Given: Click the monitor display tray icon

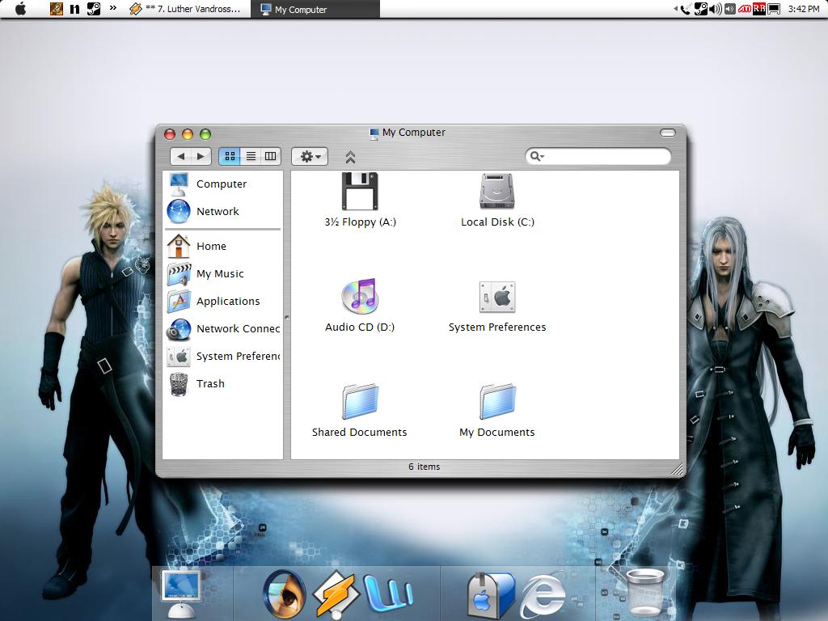Looking at the screenshot, I should (774, 9).
